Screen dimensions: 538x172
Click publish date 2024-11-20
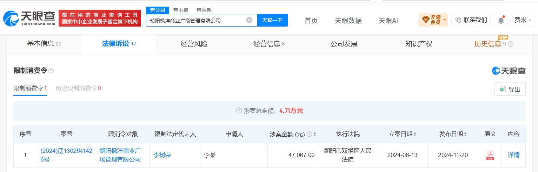coord(453,155)
